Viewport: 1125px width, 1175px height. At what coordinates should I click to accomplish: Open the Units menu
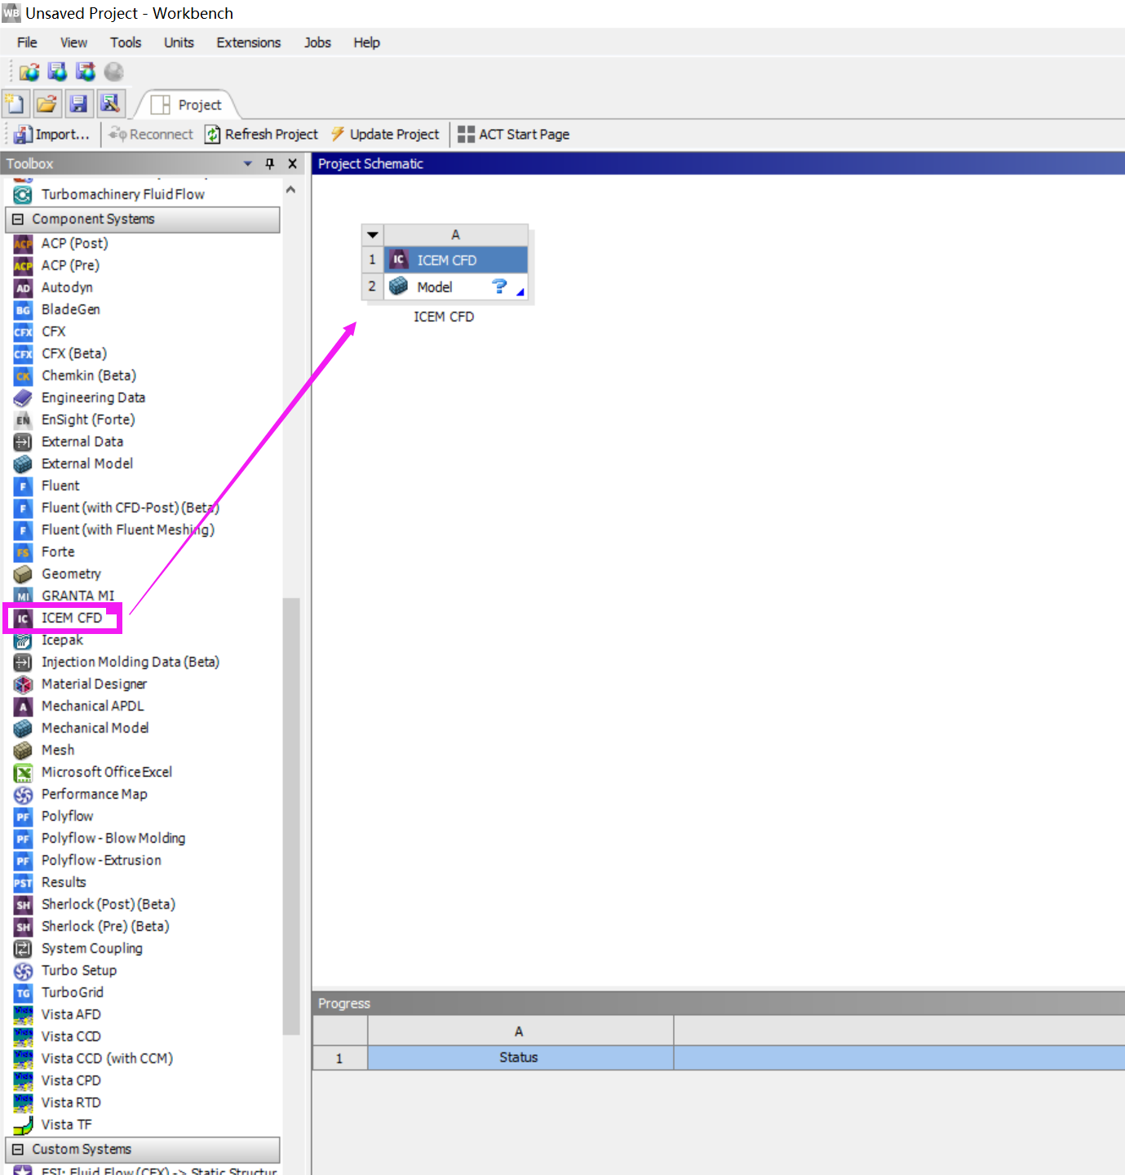(x=179, y=42)
